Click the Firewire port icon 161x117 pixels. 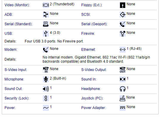tap(123, 34)
